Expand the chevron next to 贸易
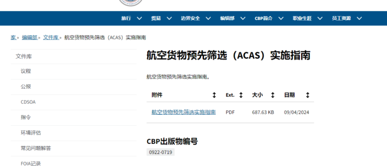Image resolution: width=387 pixels, height=166 pixels. [169, 18]
